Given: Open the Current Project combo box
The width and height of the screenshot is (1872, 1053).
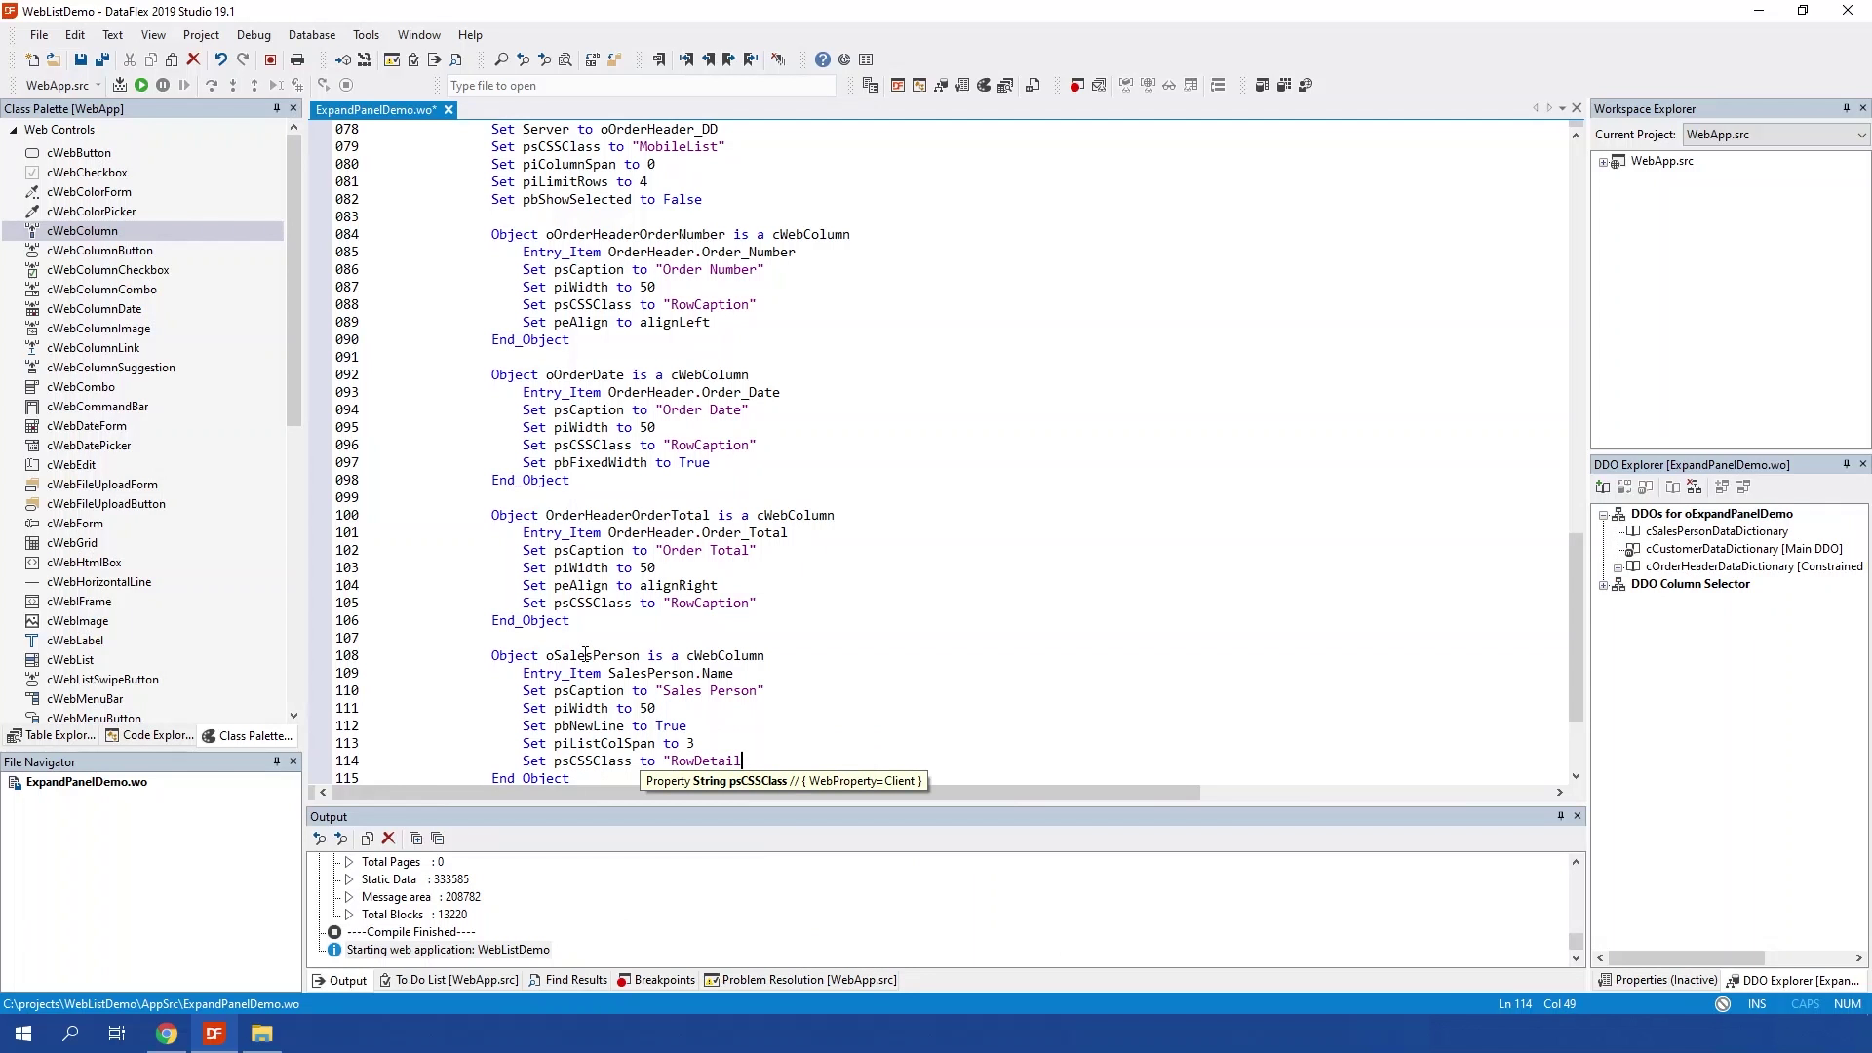Looking at the screenshot, I should (x=1774, y=135).
